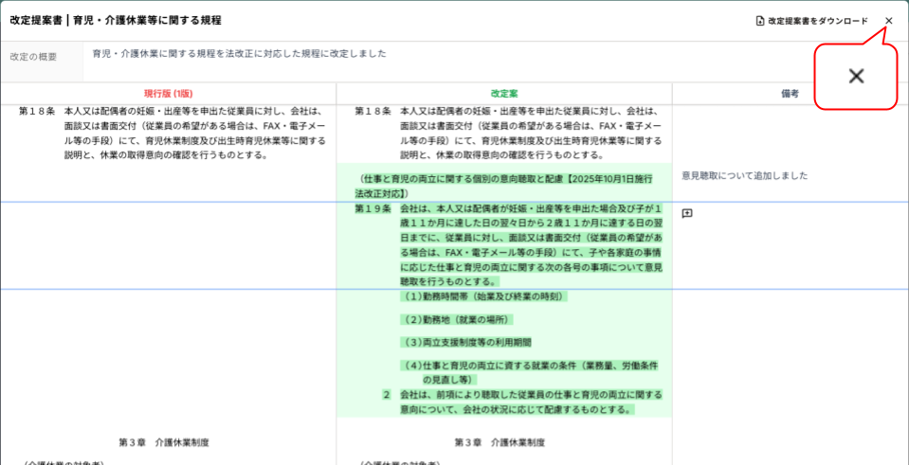Click 第3章 介護休業制度 heading in current version
Viewport: 909px width, 465px height.
[x=163, y=442]
